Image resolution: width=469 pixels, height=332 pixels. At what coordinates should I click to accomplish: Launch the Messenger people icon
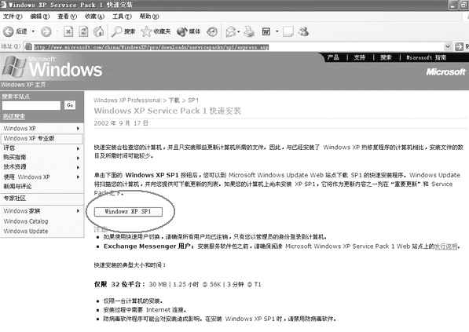pos(303,31)
